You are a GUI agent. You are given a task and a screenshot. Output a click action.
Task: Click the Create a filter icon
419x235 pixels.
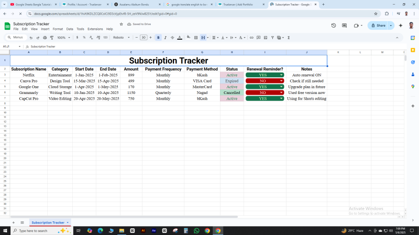pos(272,38)
